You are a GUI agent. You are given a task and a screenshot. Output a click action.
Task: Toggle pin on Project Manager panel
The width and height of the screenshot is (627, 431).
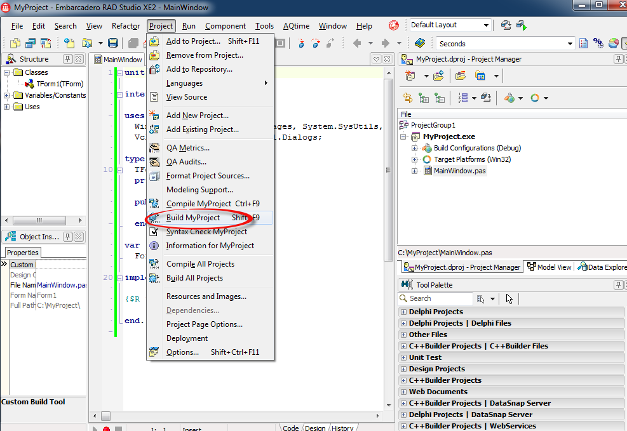[x=617, y=59]
